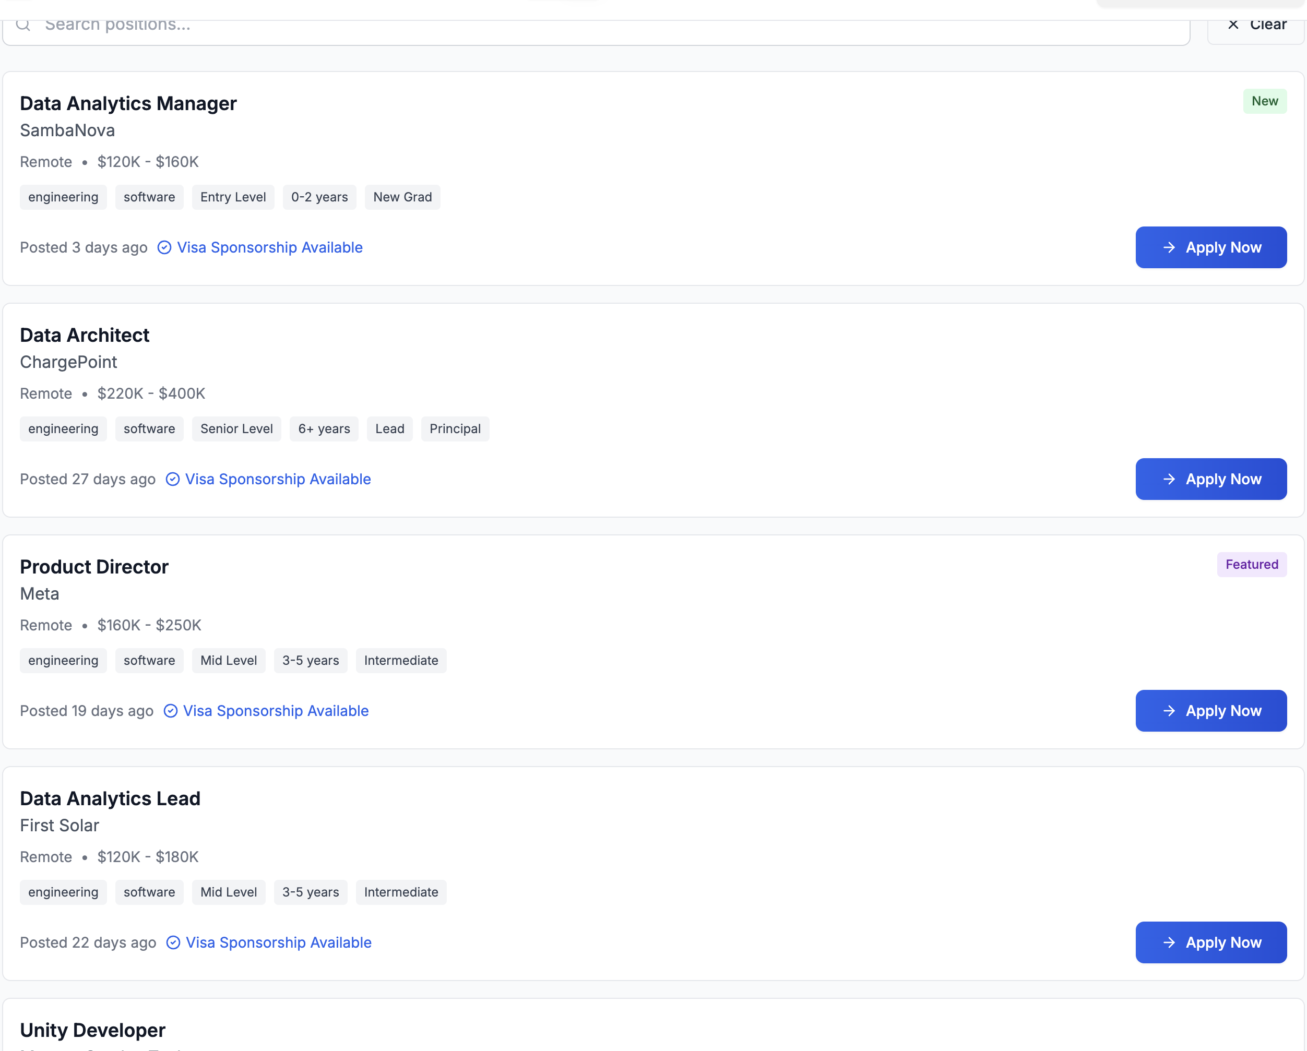The image size is (1307, 1051).
Task: Select the Entry Level tag
Action: click(x=233, y=197)
